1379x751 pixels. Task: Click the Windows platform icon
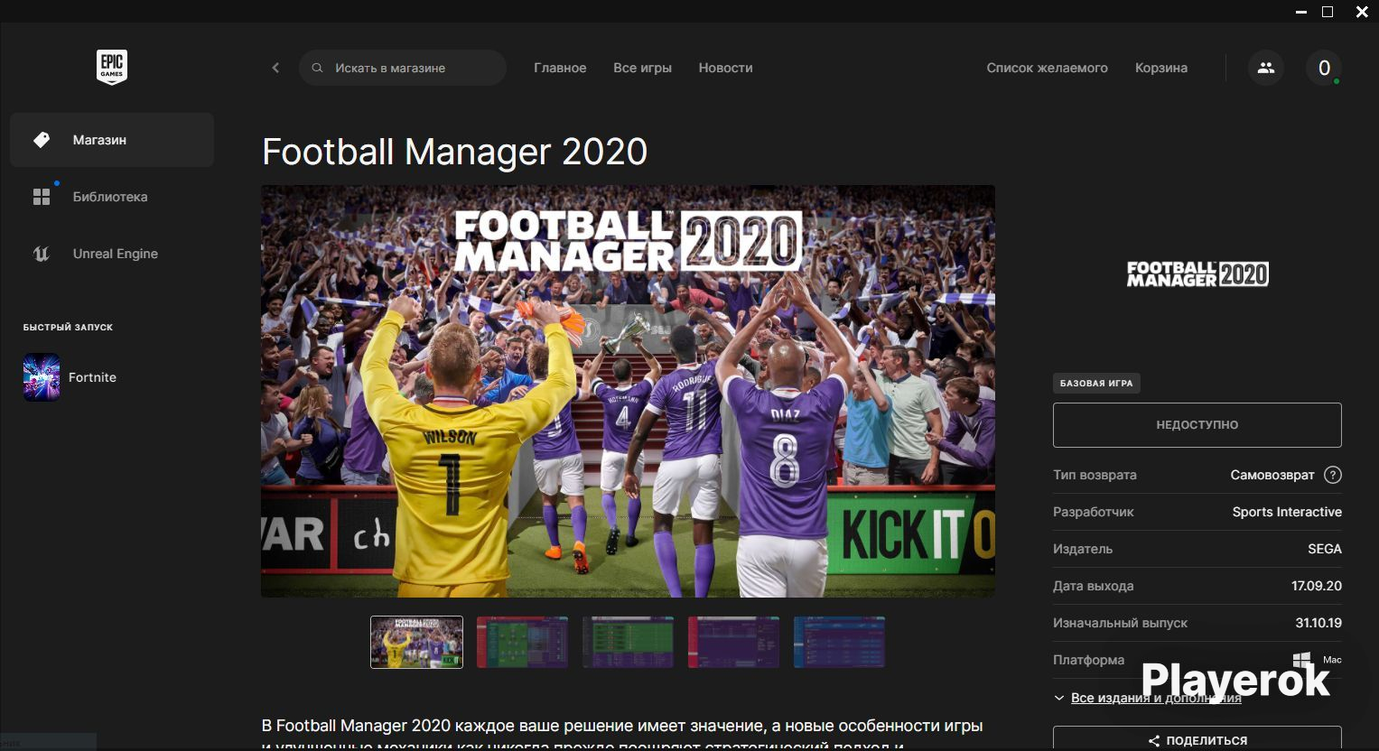pos(1301,661)
